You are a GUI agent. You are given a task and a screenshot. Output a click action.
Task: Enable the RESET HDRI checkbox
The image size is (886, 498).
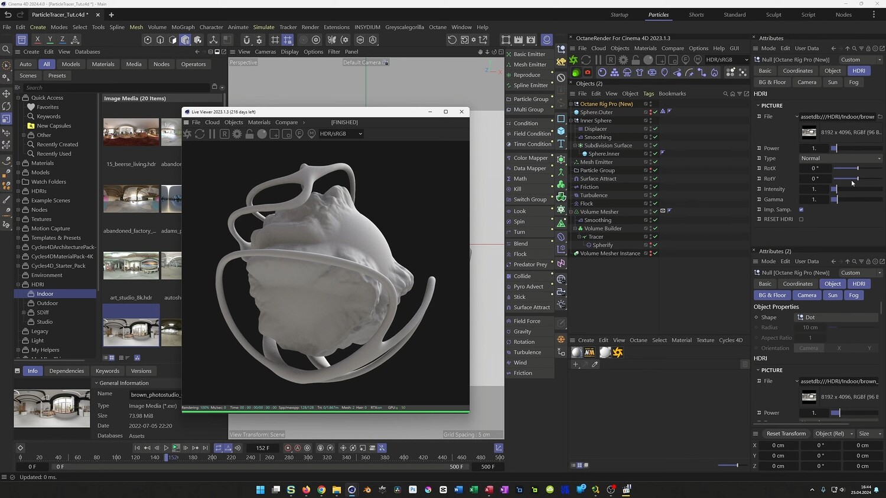click(x=801, y=219)
